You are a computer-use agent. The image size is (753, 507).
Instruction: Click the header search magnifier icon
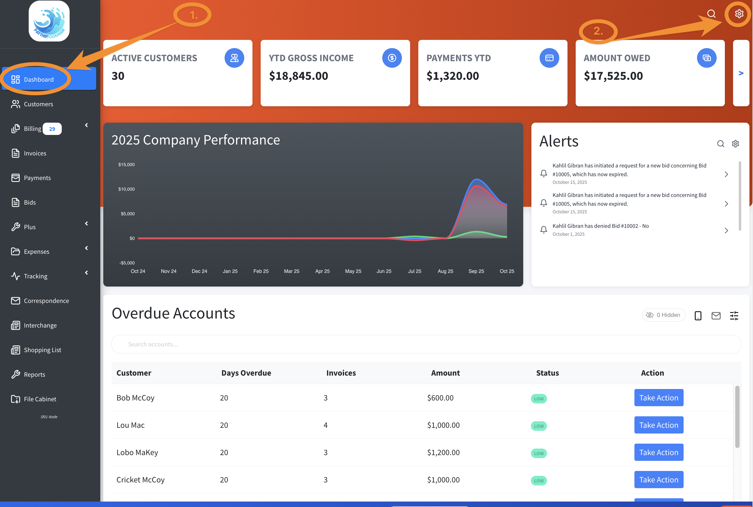coord(711,14)
